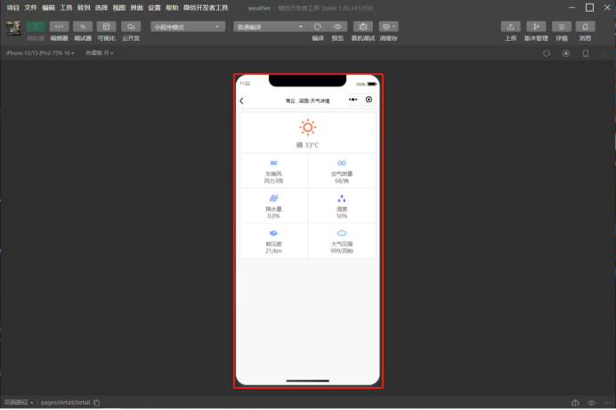This screenshot has height=410, width=616.
Task: Click the simulator device frame icon
Action: coord(586,53)
